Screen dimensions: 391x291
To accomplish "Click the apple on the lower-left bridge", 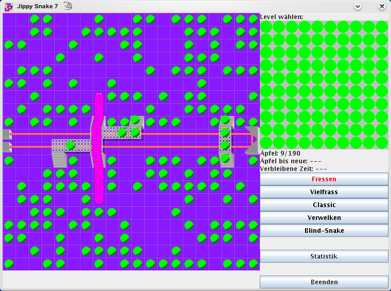I will [x=71, y=145].
